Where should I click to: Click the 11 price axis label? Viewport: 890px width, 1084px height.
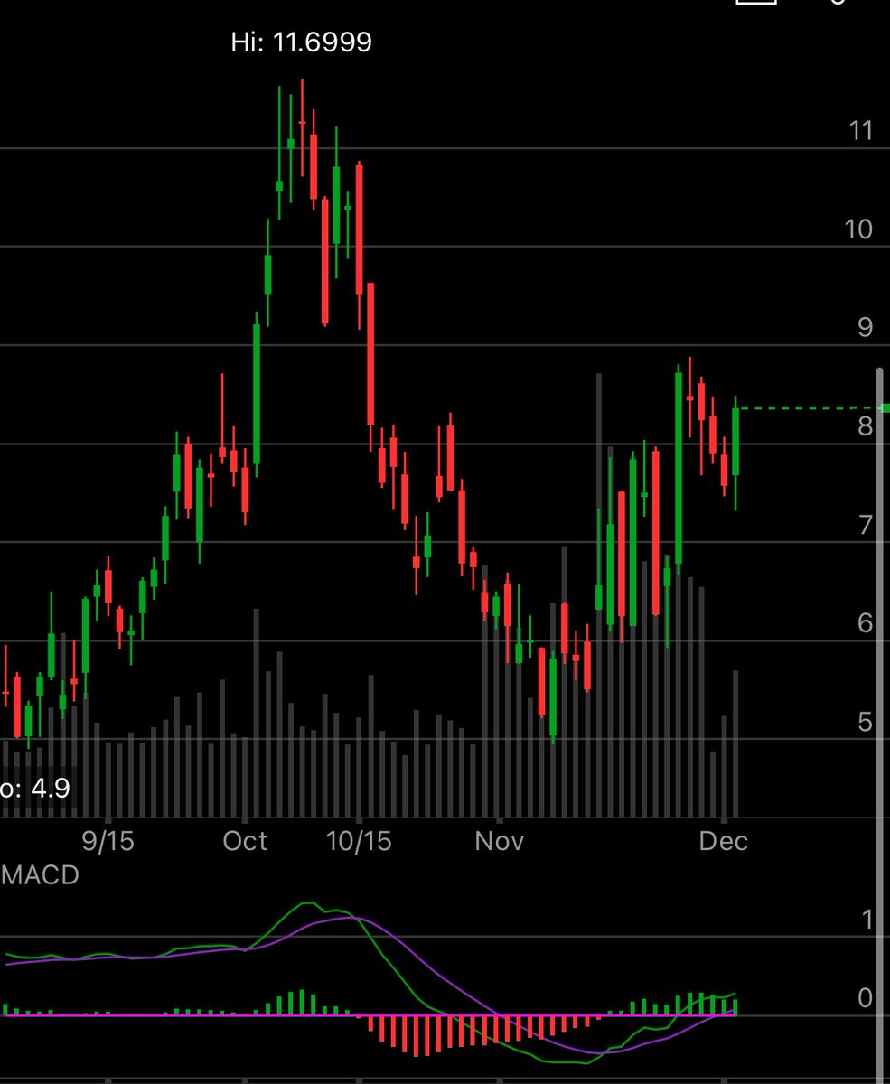[x=861, y=131]
